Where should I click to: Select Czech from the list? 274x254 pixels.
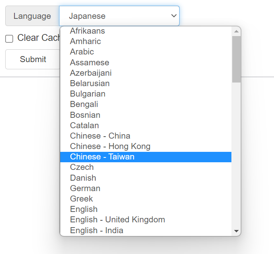click(146, 167)
